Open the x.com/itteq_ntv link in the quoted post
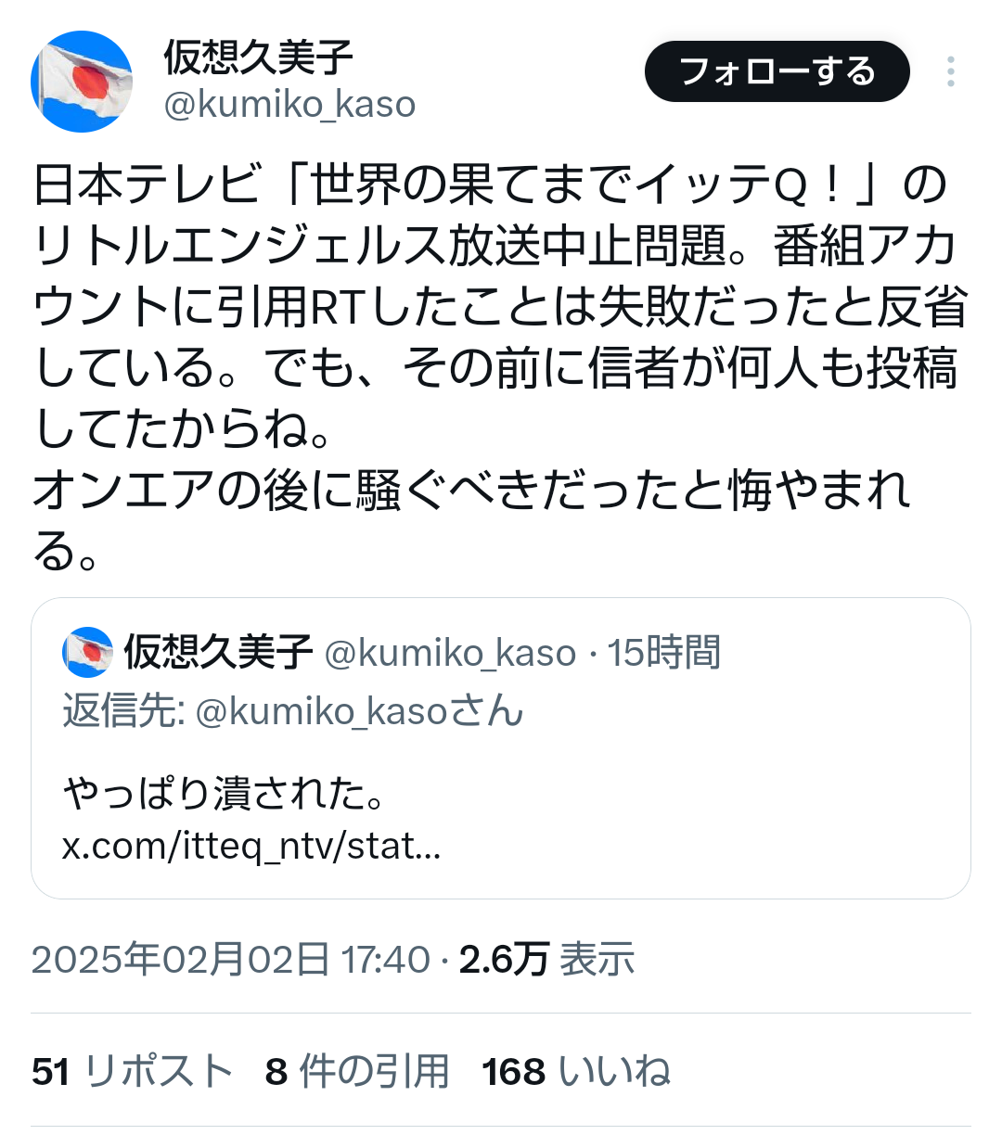The height and width of the screenshot is (1135, 1002). point(250,846)
